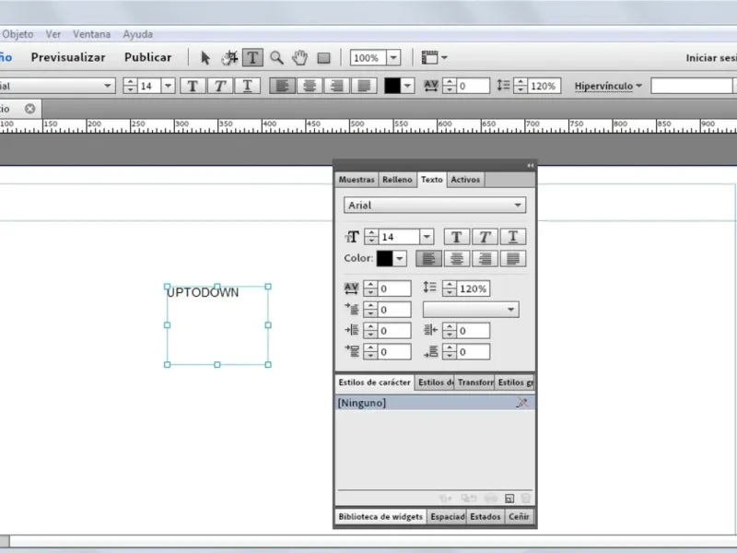Collapse the floating panel with the double arrows

pyautogui.click(x=531, y=166)
